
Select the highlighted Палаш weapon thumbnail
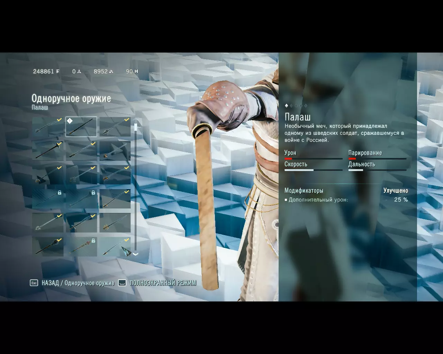point(81,127)
